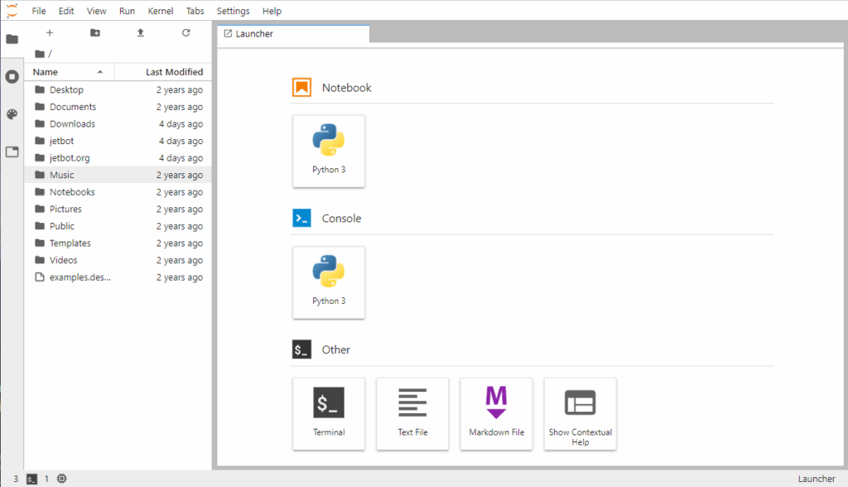
Task: Click Show Contextual Help tile
Action: [x=580, y=413]
